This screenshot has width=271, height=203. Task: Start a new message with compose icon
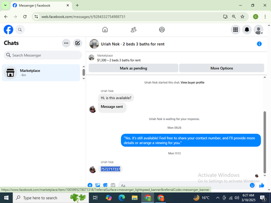[x=78, y=43]
